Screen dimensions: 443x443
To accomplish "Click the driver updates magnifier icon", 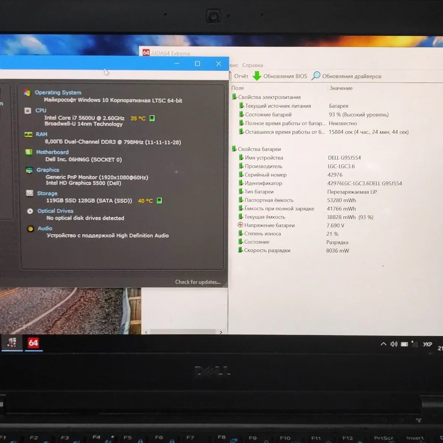I will [316, 76].
